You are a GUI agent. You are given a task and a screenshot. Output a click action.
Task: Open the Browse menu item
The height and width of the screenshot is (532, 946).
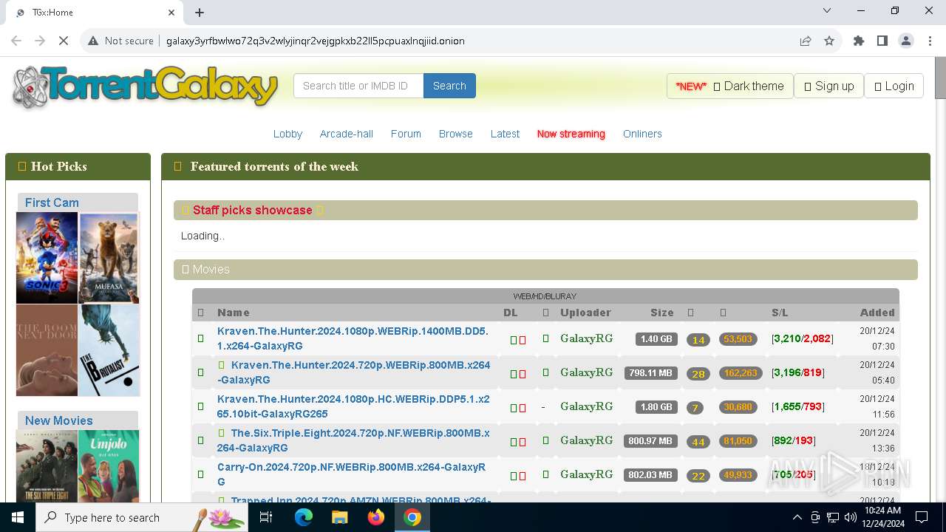(455, 134)
